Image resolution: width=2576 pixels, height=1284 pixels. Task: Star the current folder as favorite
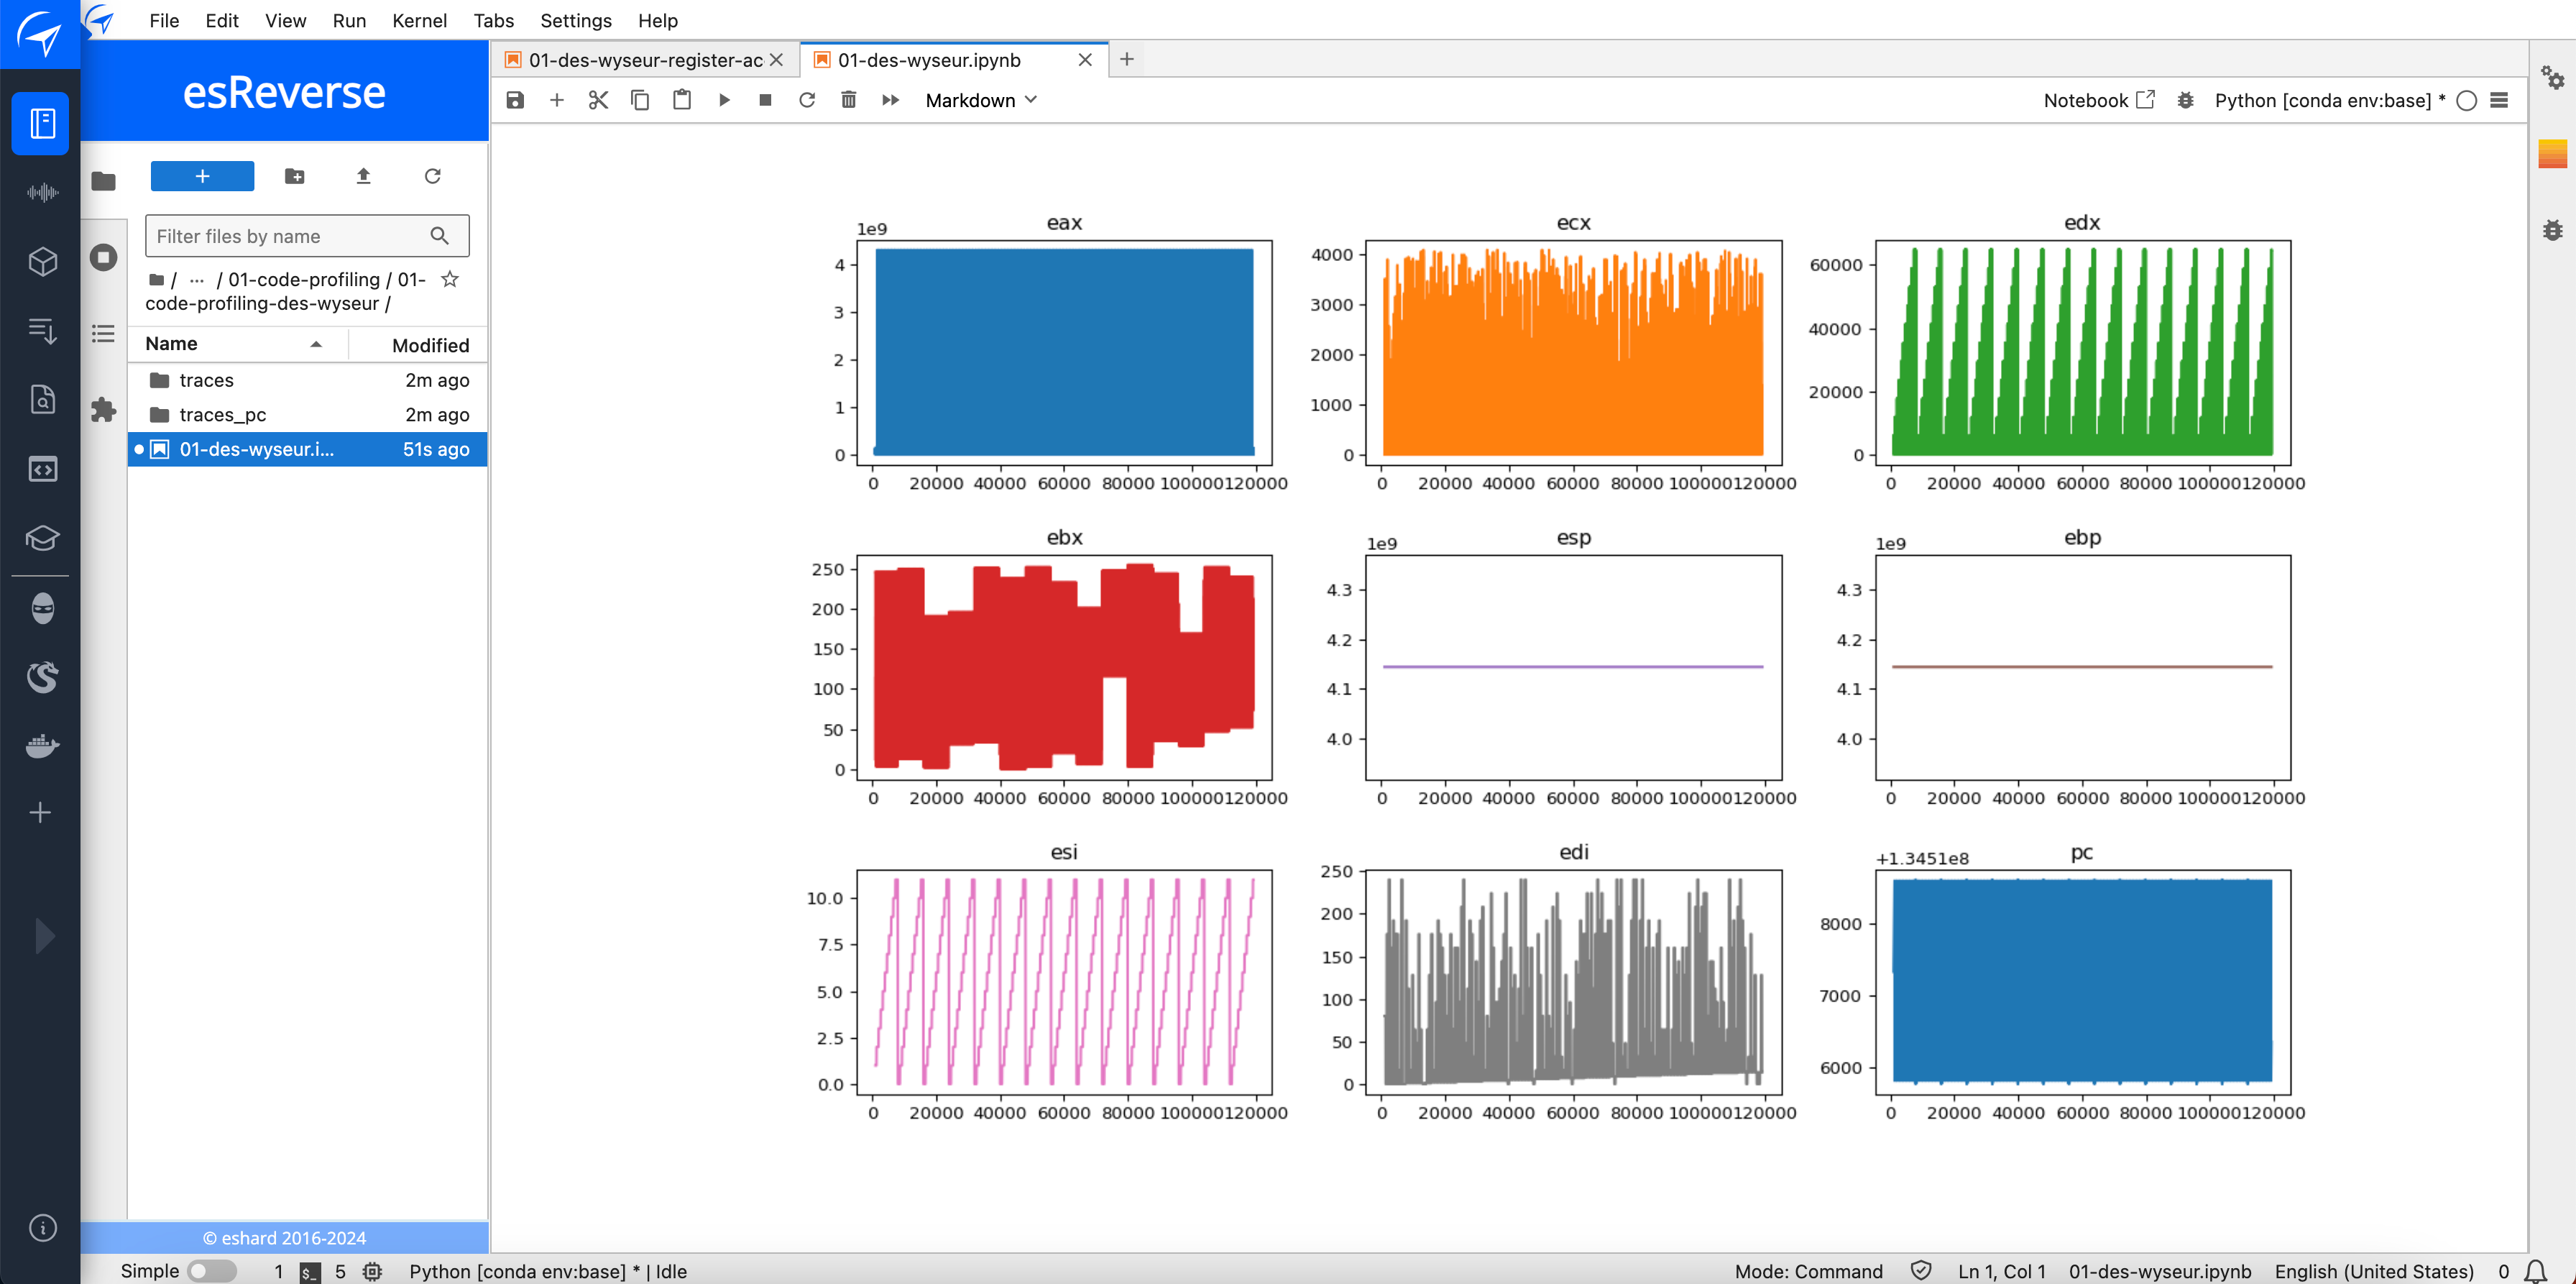[x=450, y=280]
